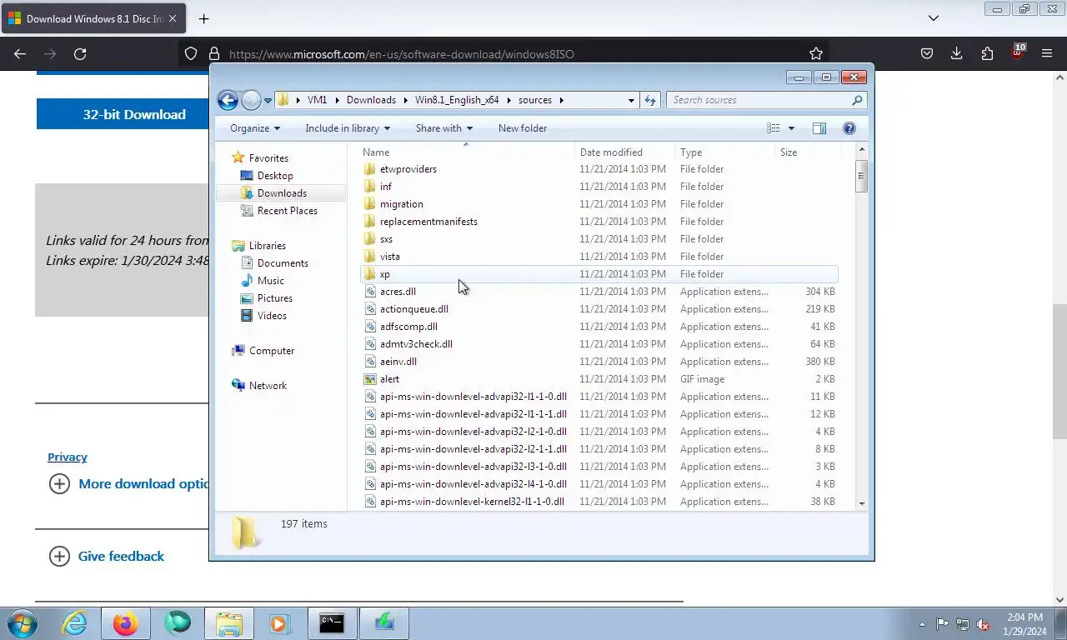Image resolution: width=1067 pixels, height=640 pixels.
Task: Open Desktop in Favorites
Action: pos(275,176)
